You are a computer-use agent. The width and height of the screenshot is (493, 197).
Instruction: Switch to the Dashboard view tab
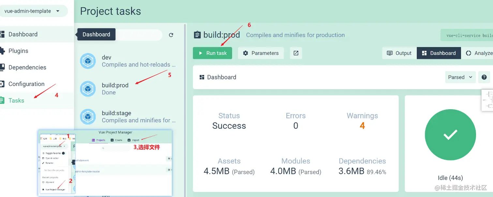pyautogui.click(x=439, y=53)
